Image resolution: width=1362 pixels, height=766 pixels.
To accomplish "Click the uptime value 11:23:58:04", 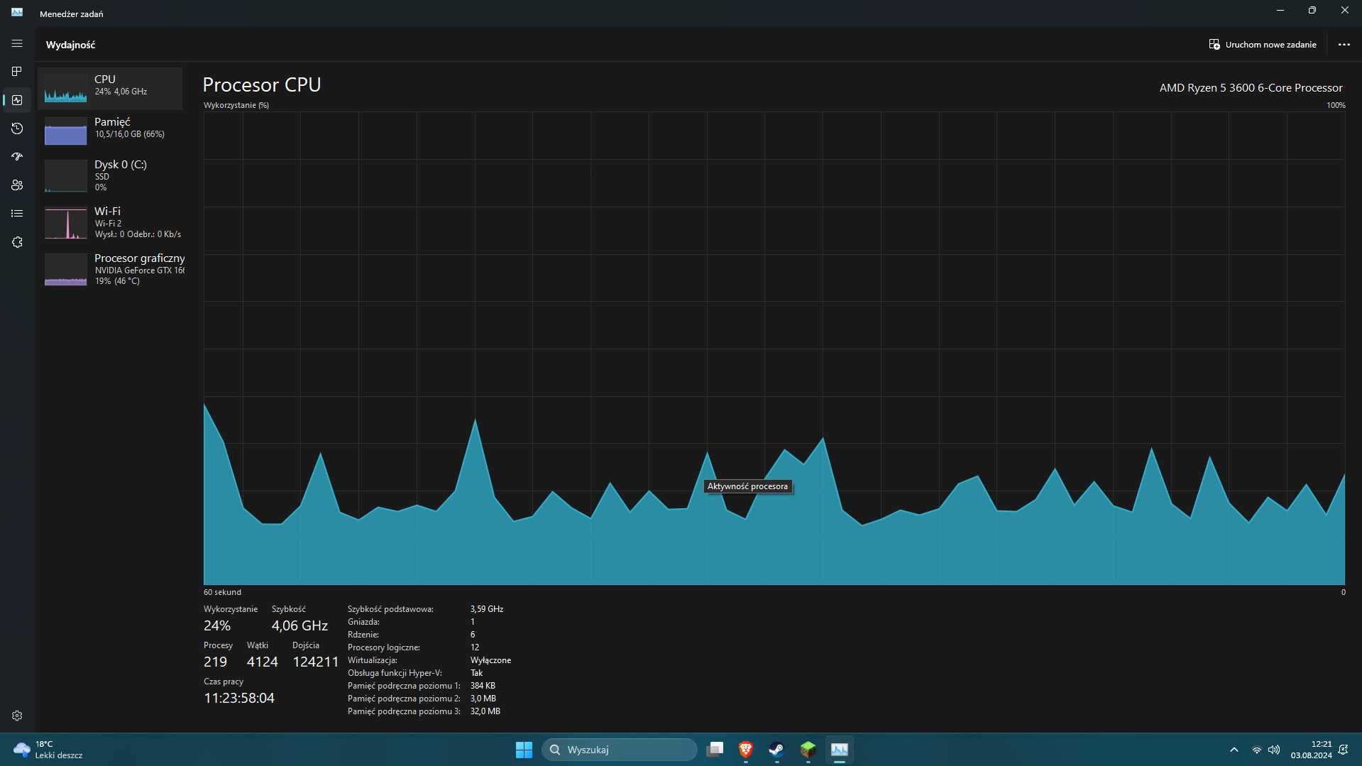I will tap(239, 698).
